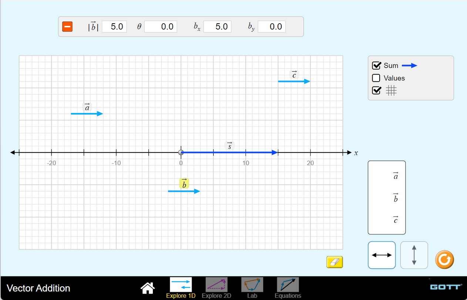Image resolution: width=467 pixels, height=300 pixels.
Task: Reset the simulation with orange button
Action: point(444,259)
